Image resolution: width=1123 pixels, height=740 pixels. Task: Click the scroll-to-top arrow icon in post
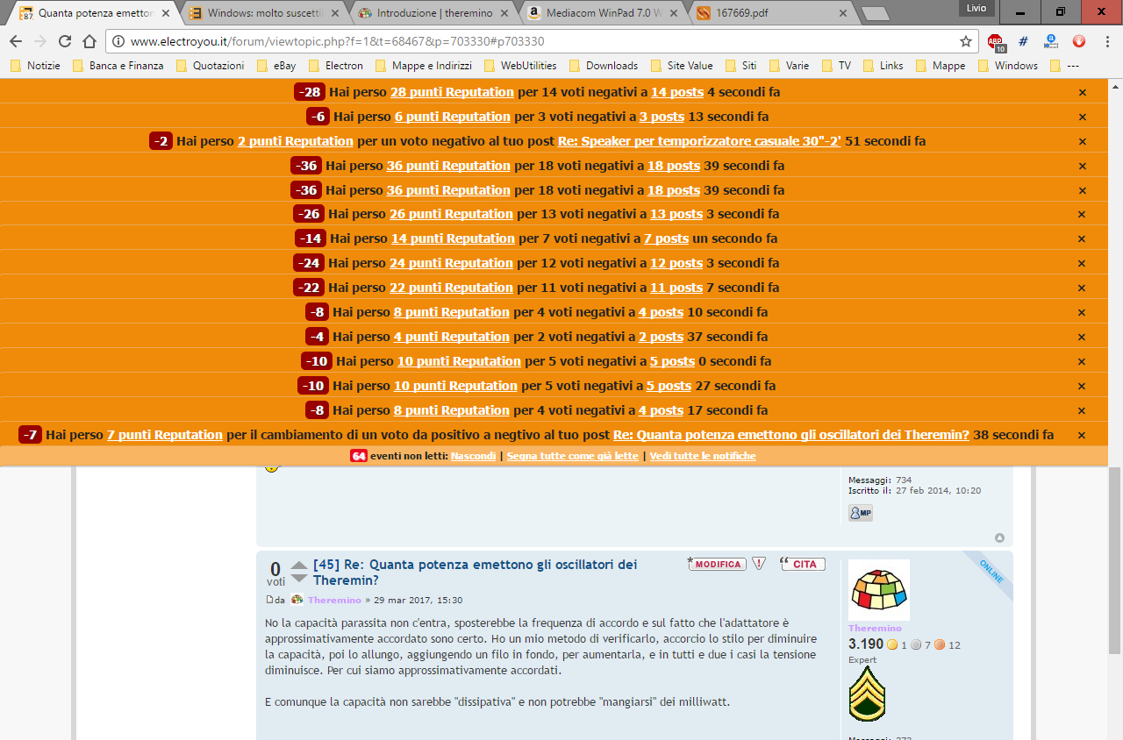tap(999, 537)
